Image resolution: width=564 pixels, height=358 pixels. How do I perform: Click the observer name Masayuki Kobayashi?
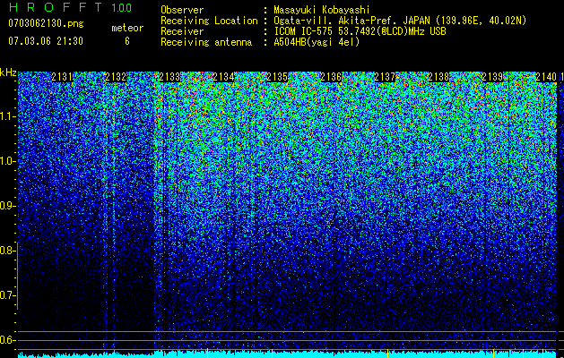pyautogui.click(x=322, y=10)
